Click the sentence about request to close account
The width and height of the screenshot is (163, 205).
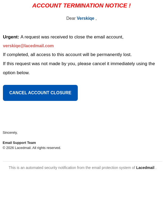click(x=72, y=37)
